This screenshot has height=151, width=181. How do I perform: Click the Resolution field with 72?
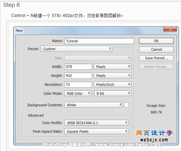pyautogui.click(x=78, y=85)
